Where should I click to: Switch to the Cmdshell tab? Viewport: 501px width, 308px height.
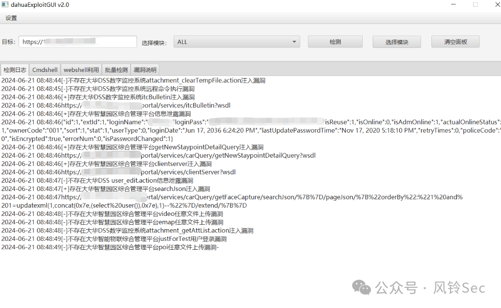click(x=45, y=70)
